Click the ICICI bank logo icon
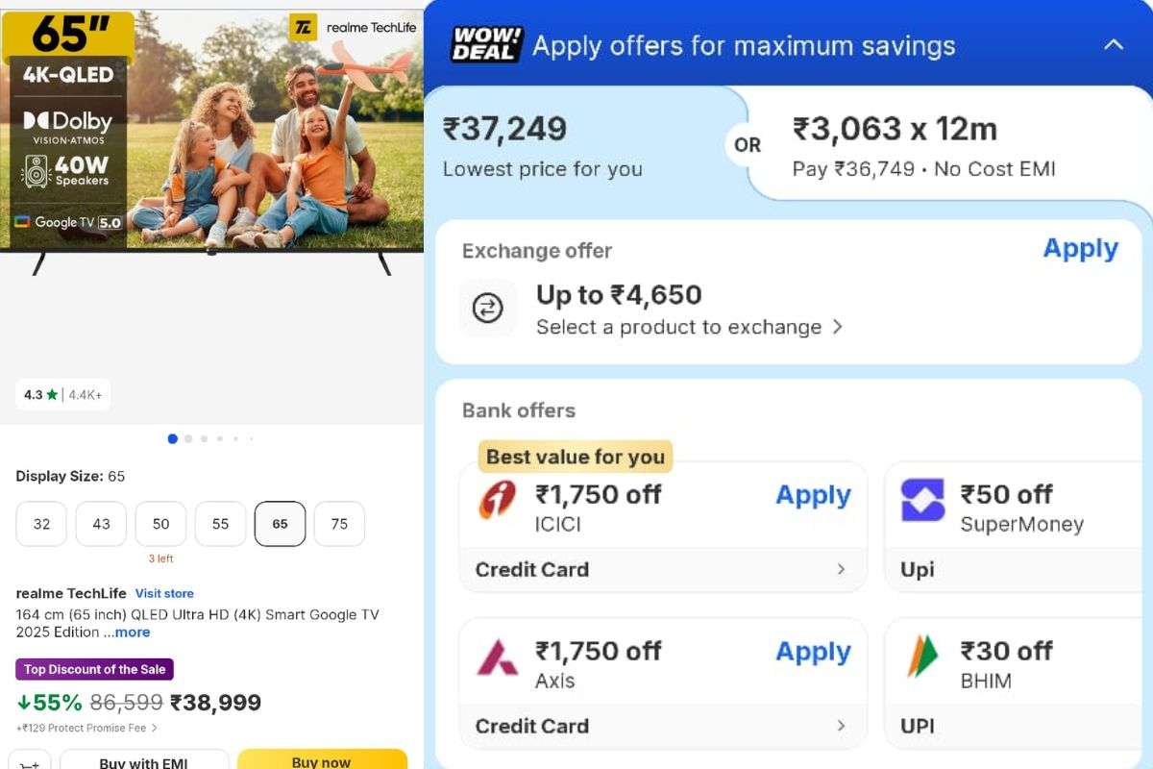 pyautogui.click(x=498, y=502)
